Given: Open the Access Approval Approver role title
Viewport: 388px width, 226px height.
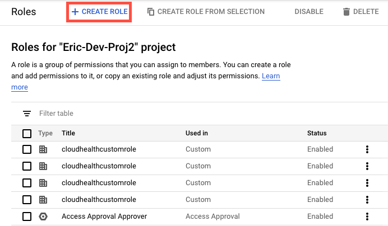Looking at the screenshot, I should [x=104, y=216].
